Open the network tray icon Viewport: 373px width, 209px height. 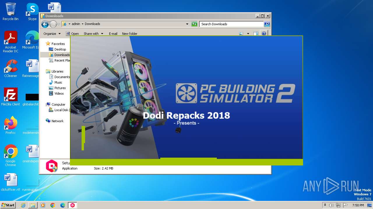click(338, 205)
